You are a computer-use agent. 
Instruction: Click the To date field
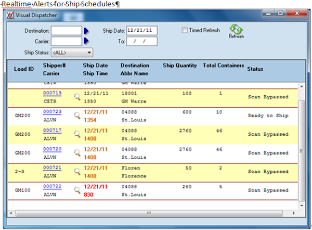(141, 41)
